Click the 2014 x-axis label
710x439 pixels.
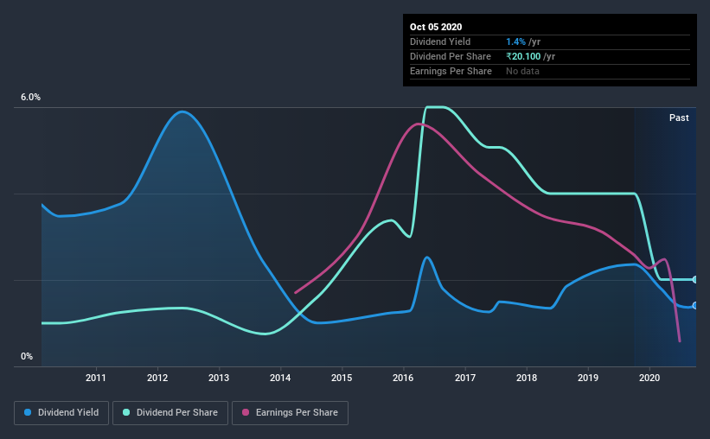pos(280,378)
